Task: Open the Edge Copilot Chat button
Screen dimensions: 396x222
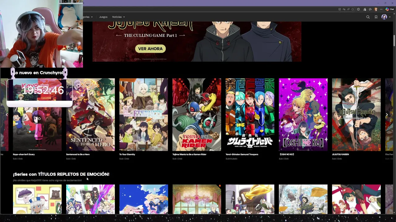Action: pyautogui.click(x=389, y=9)
